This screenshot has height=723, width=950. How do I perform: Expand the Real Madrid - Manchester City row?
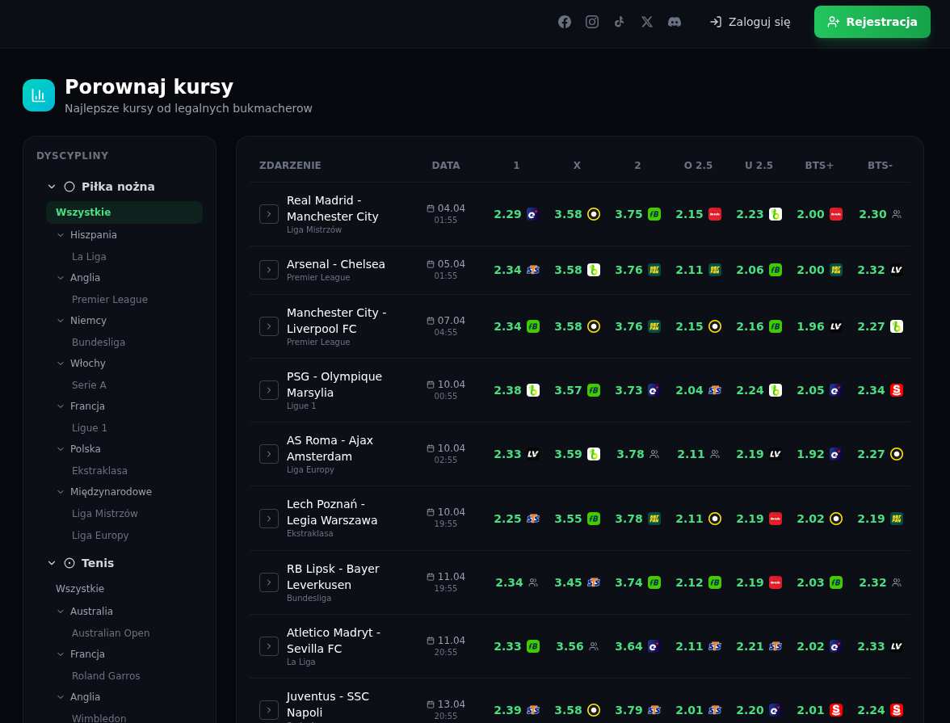269,214
